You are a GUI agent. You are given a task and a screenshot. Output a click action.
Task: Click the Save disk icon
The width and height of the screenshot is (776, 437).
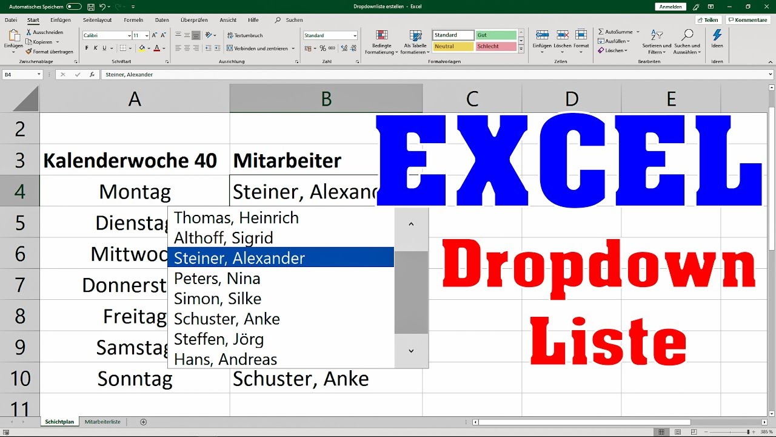91,7
